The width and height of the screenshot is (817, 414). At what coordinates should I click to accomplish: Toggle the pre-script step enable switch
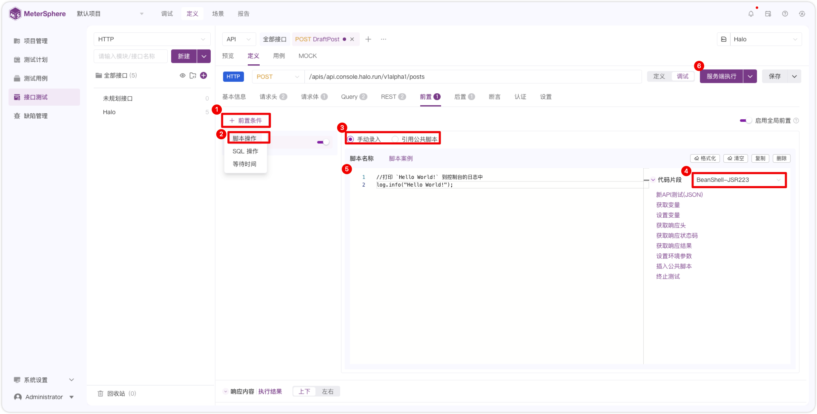point(323,142)
